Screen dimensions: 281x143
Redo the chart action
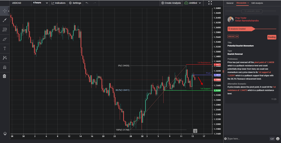click(95, 3)
